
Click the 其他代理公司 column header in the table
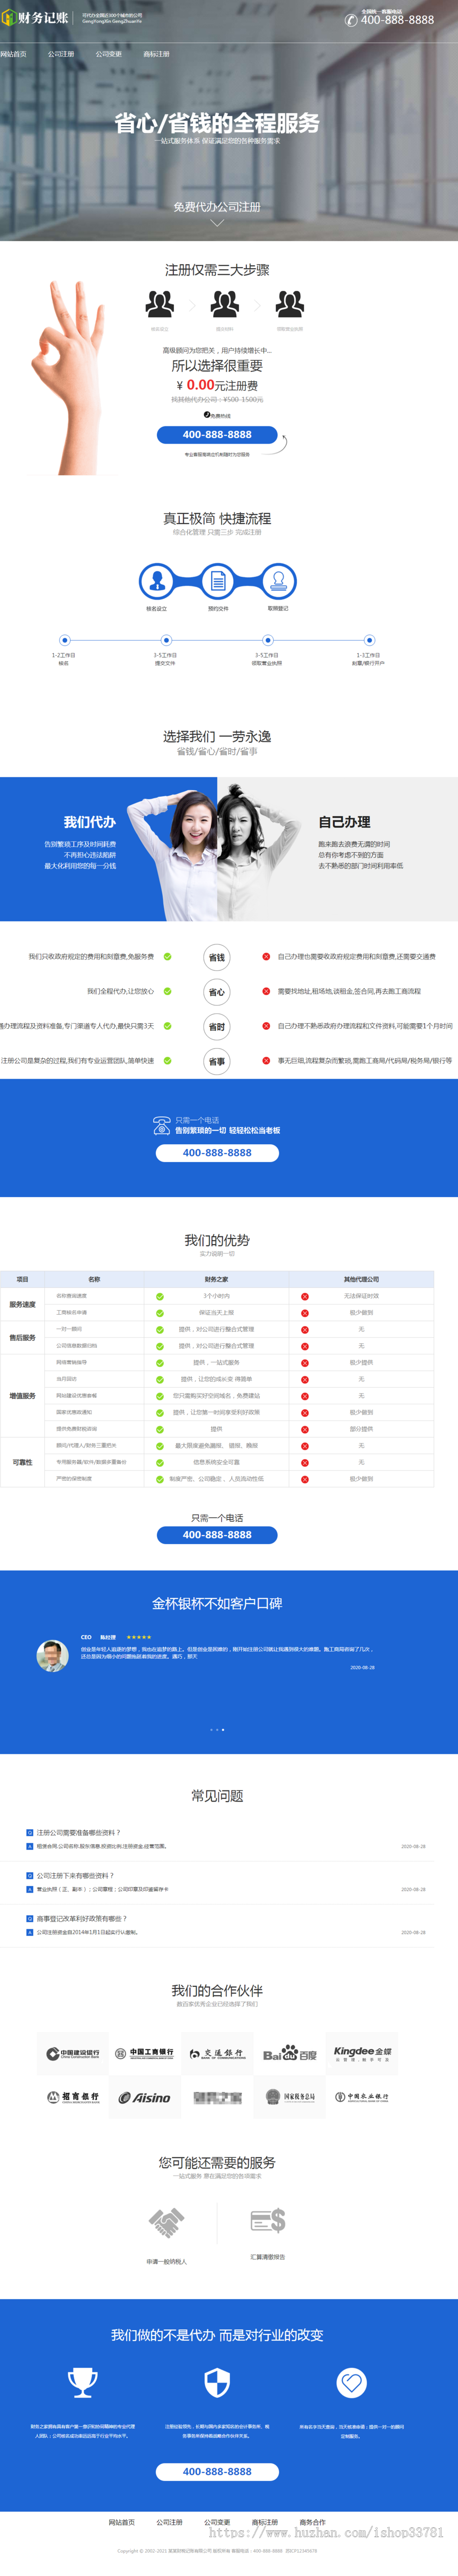(361, 1279)
